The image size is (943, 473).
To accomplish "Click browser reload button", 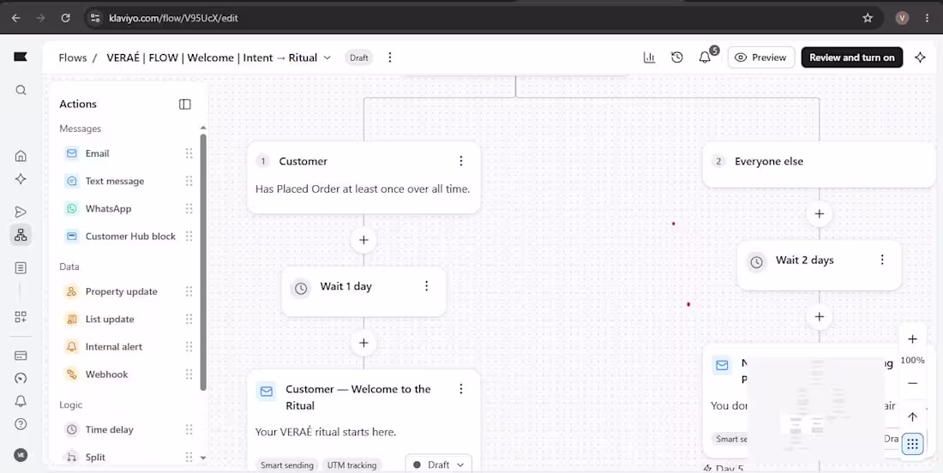I will coord(65,18).
